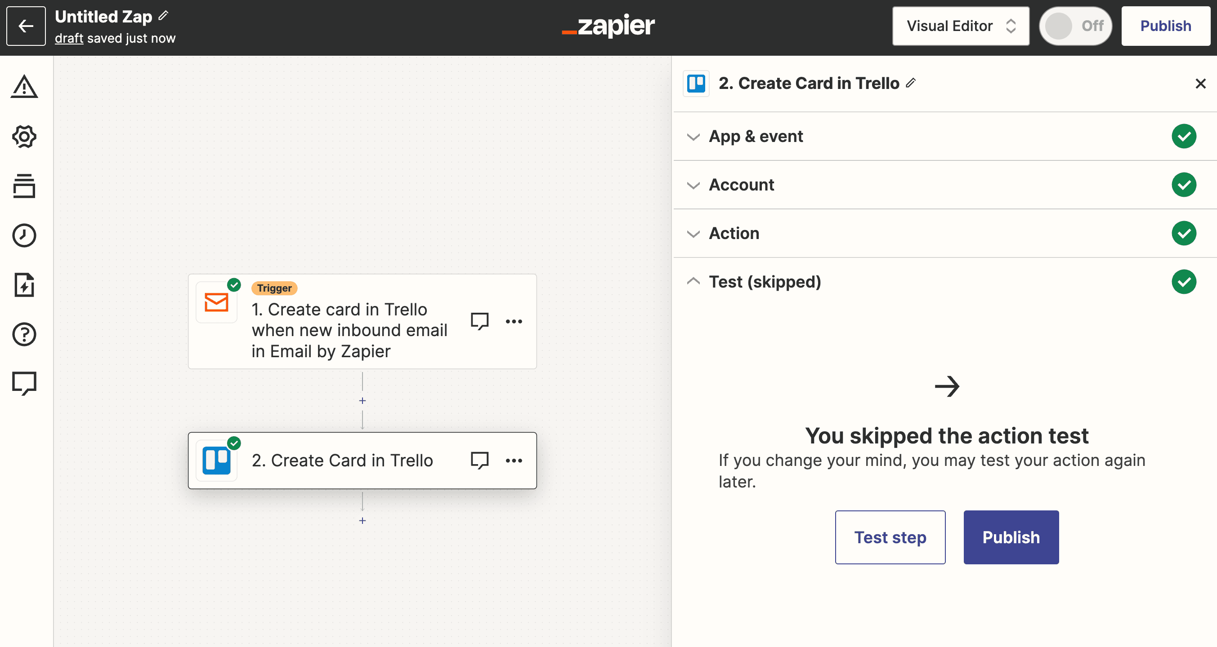Click the Trello icon on step 2 card
Viewport: 1217px width, 647px height.
click(216, 460)
